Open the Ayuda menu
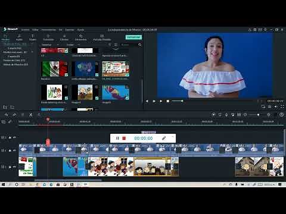The image size is (286, 214). coord(80,30)
